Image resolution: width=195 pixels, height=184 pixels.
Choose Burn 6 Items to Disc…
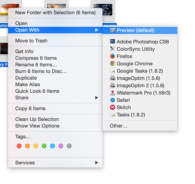click(x=55, y=71)
